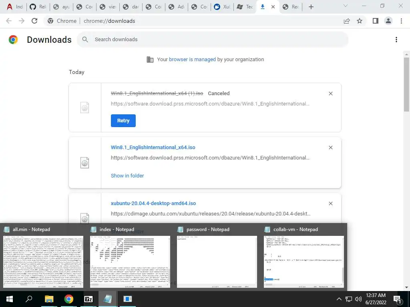Viewport: 410px width, 307px height.
Task: Click the share page icon in address bar
Action: pyautogui.click(x=347, y=21)
